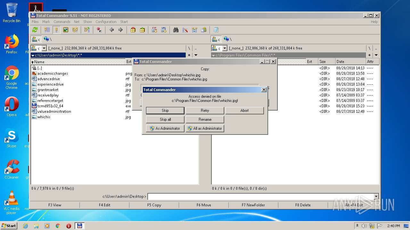Open the Configuration menu
This screenshot has height=230, width=410.
tap(106, 22)
